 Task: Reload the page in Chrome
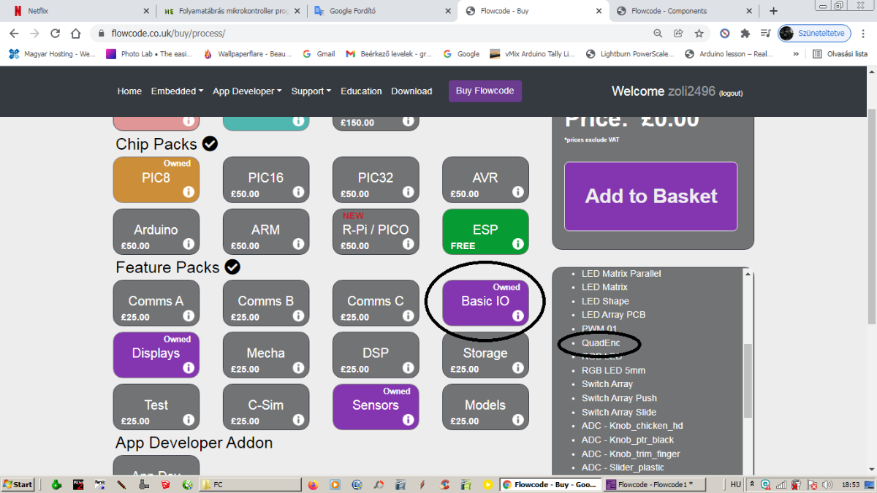55,34
